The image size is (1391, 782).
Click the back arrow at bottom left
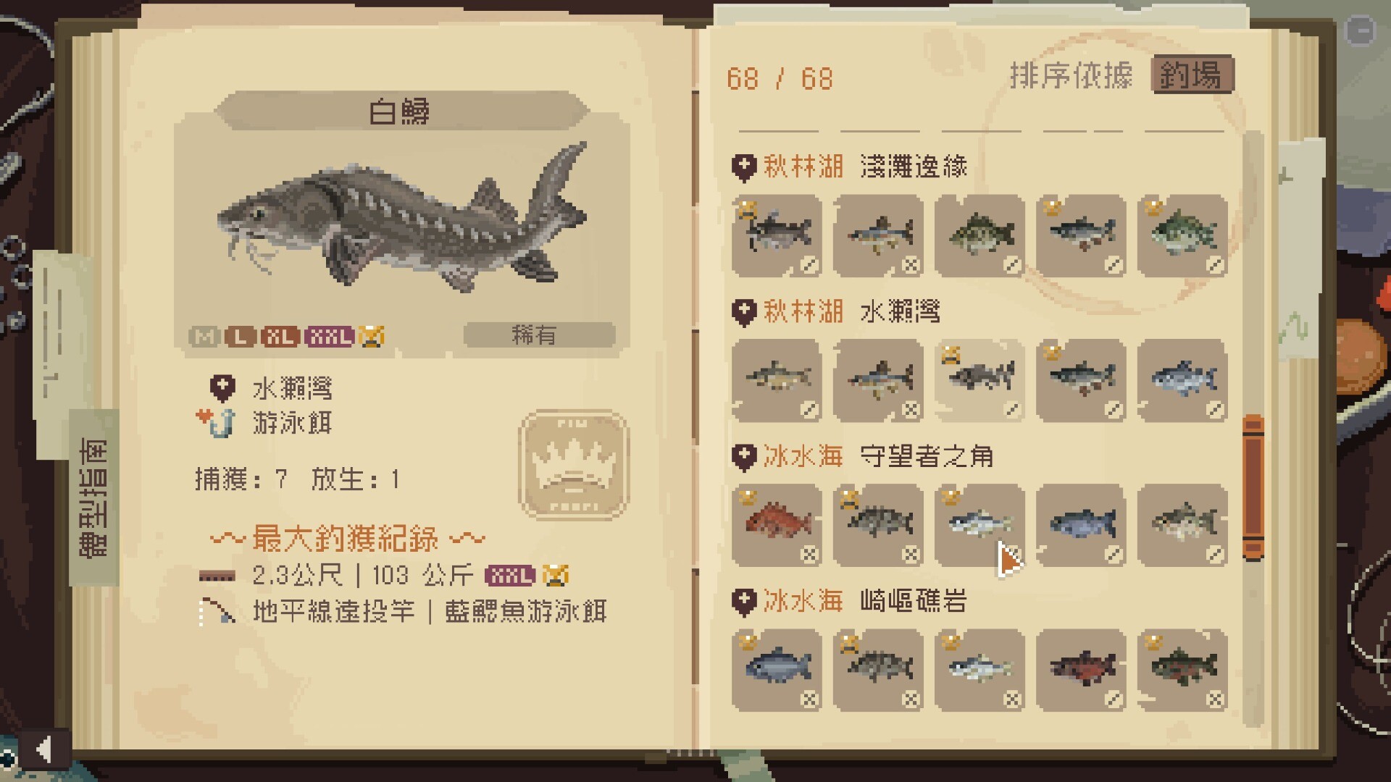coord(45,749)
